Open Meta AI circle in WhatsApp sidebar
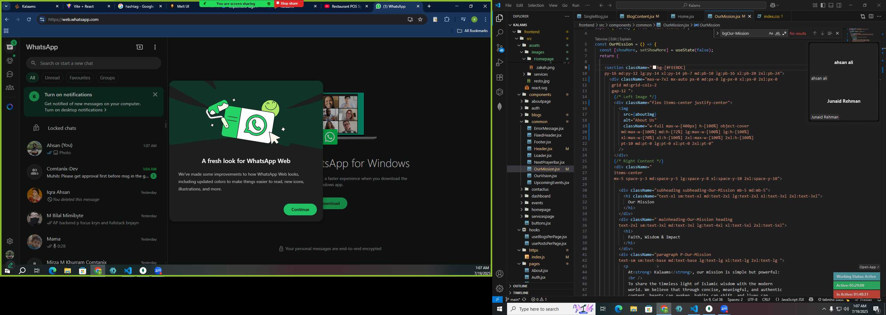The width and height of the screenshot is (886, 315). point(10,107)
